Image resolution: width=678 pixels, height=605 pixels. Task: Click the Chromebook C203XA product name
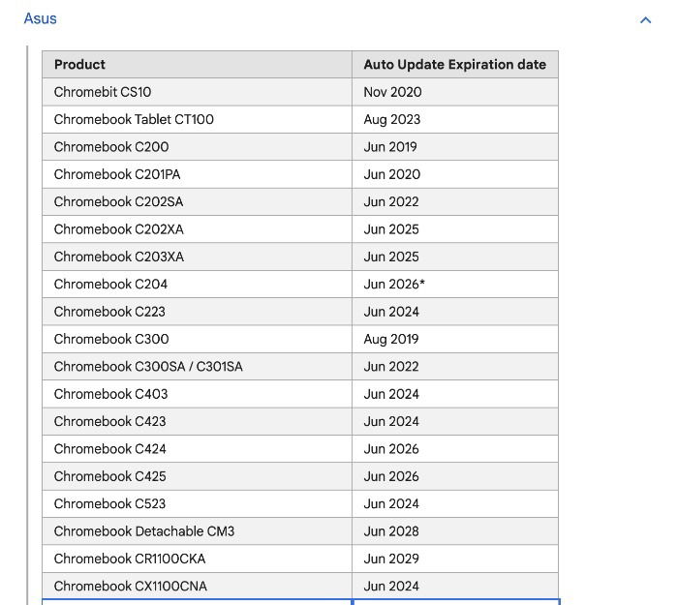[118, 257]
